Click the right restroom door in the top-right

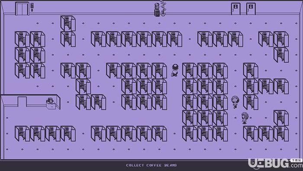pyautogui.click(x=251, y=9)
